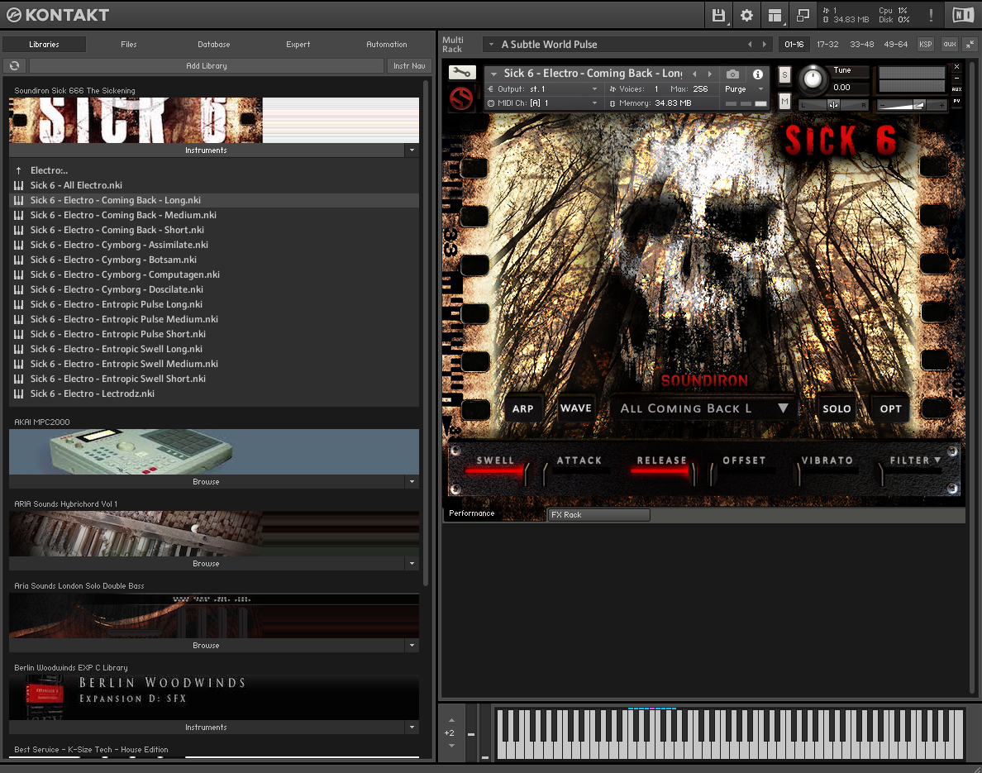
Task: Show rack page 17-32
Action: coord(827,45)
